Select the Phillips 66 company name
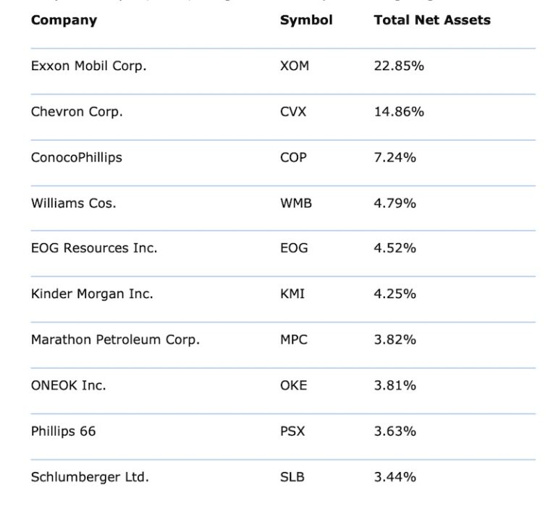Screen dimensions: 556x506 point(63,431)
